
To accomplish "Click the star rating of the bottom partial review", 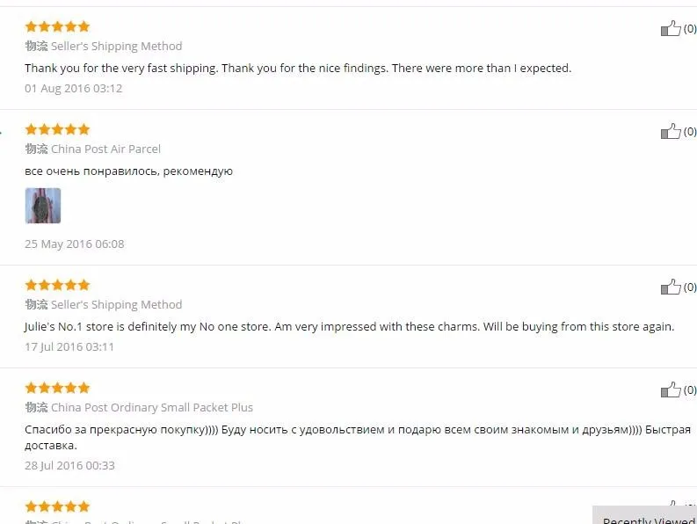I will 57,506.
